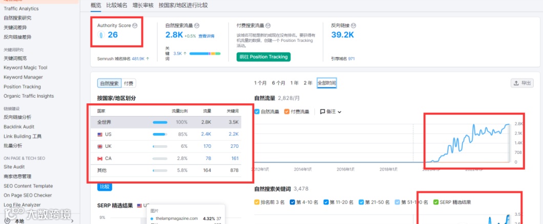543x224 pixels.
Task: Click the CA flag icon in country table
Action: [x=100, y=159]
